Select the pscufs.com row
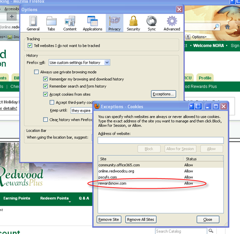The image size is (240, 234). coord(160,177)
